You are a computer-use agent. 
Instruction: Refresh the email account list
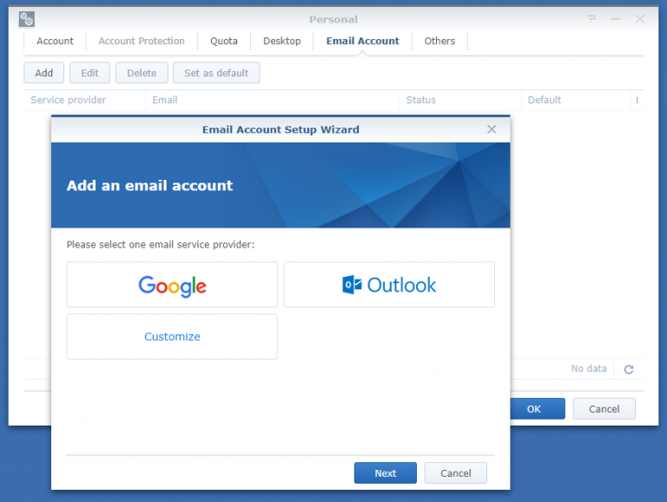point(629,369)
